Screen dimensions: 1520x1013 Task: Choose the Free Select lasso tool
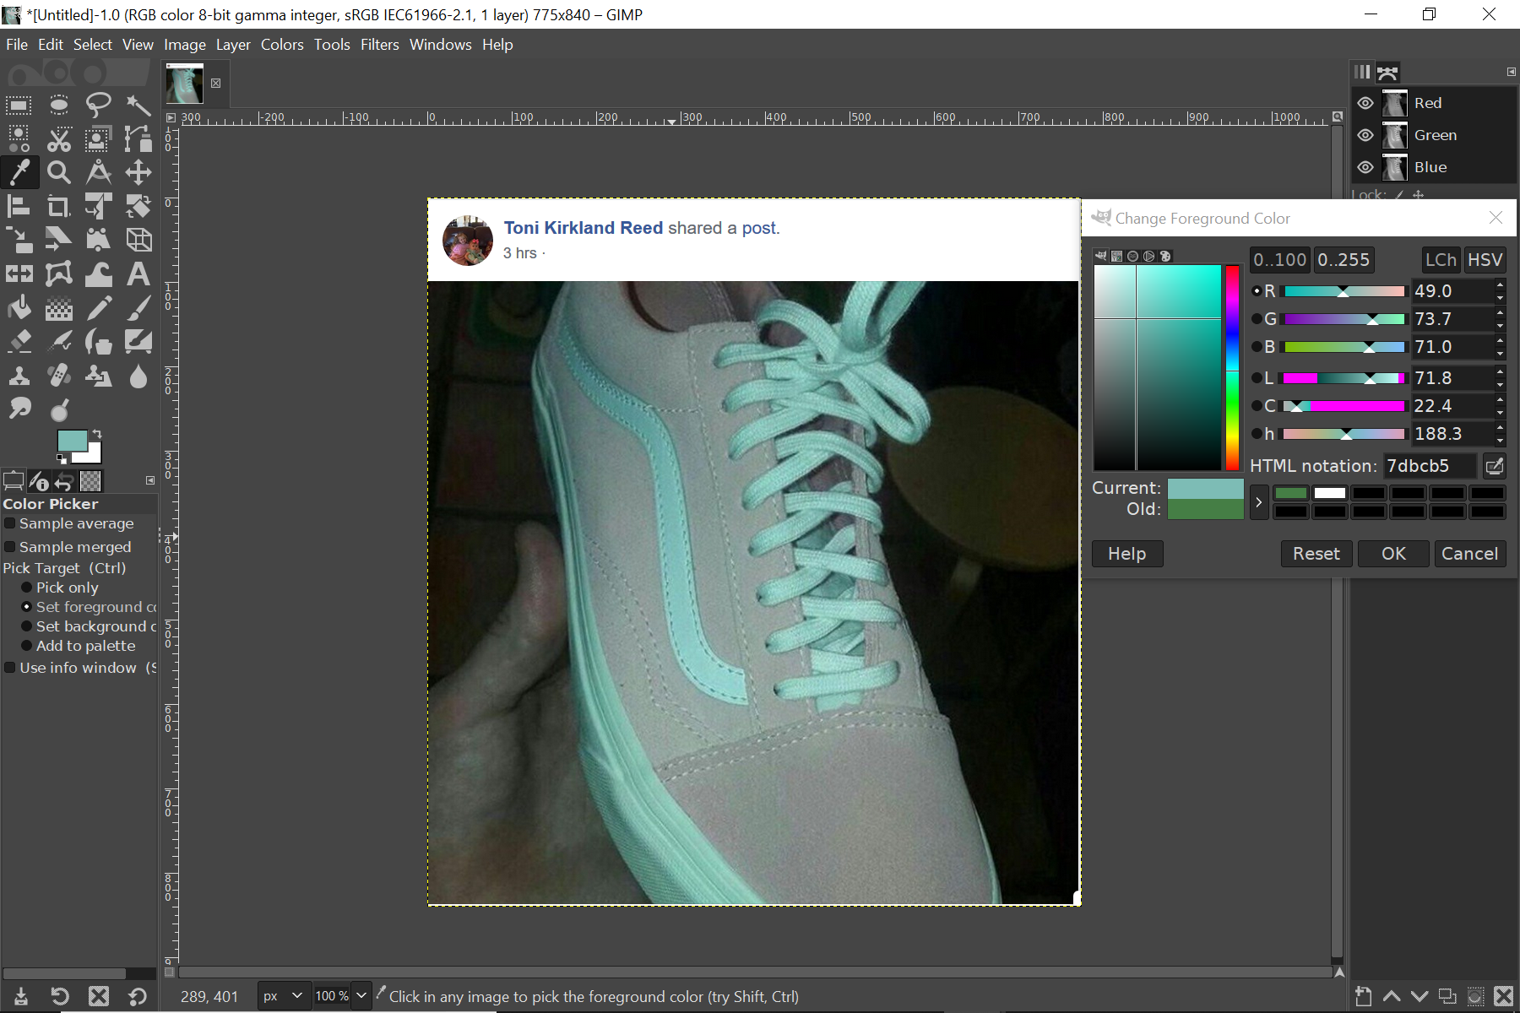pos(99,105)
